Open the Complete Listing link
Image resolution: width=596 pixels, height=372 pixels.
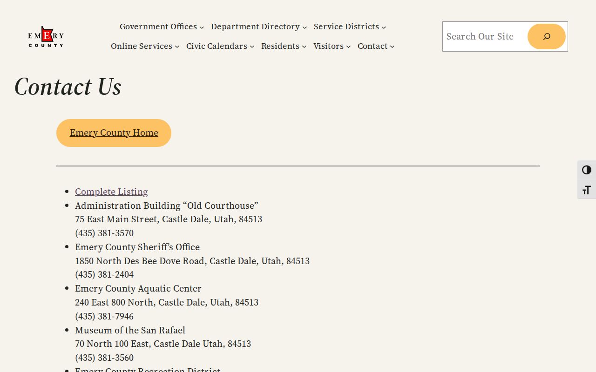tap(111, 192)
